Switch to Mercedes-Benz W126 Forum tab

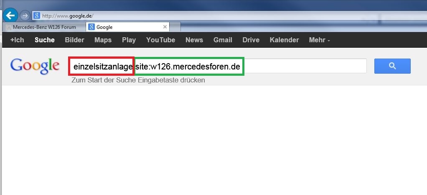pos(44,27)
